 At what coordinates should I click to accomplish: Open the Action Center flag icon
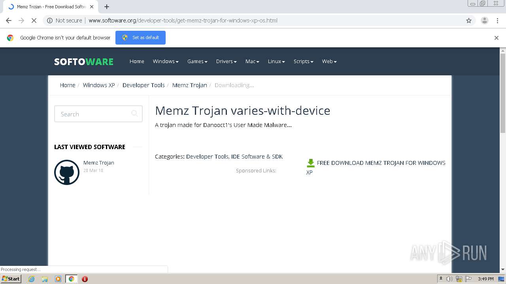coord(468,279)
